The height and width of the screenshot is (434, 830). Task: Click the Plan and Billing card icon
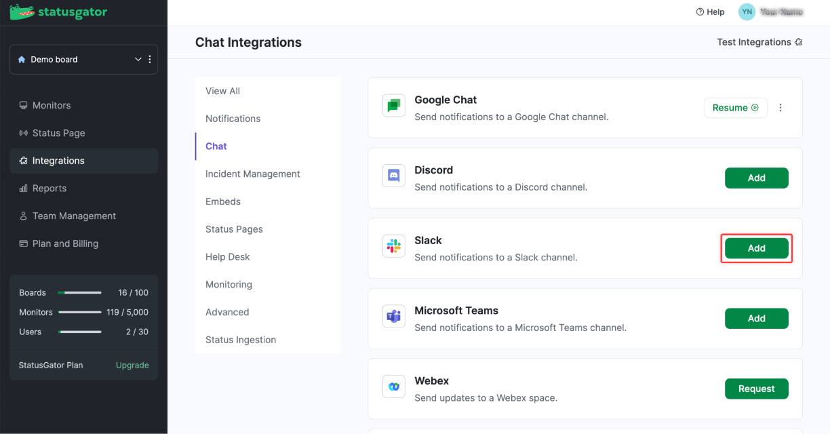tap(24, 243)
